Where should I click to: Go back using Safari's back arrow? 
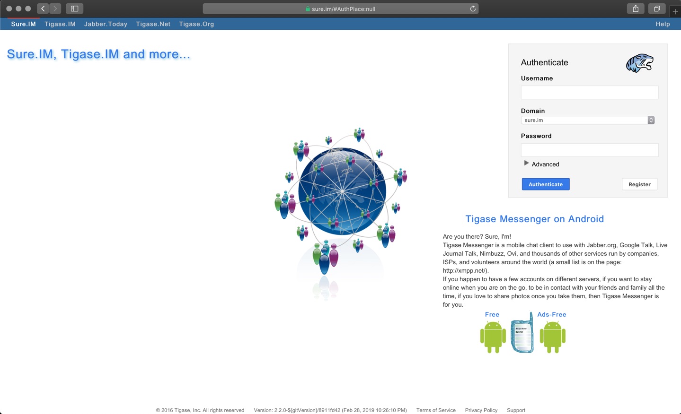[43, 9]
